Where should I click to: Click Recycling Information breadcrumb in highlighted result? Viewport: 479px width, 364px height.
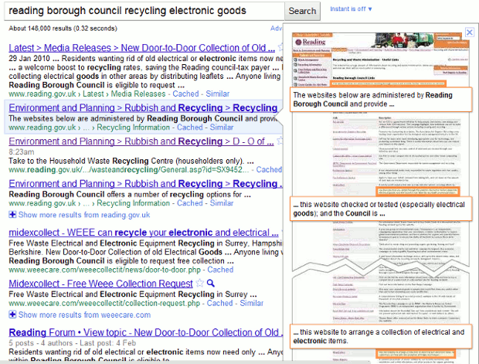coord(133,128)
